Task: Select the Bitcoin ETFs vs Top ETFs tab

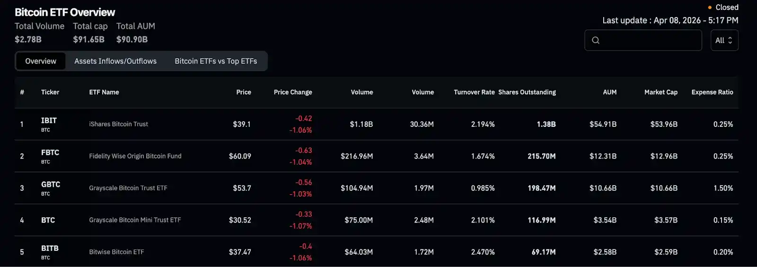Action: pyautogui.click(x=216, y=61)
